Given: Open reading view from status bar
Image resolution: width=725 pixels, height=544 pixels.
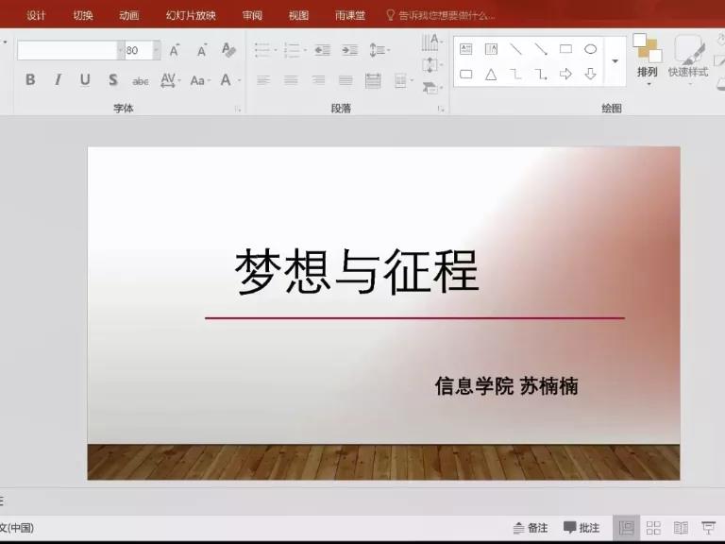Looking at the screenshot, I should [x=681, y=528].
